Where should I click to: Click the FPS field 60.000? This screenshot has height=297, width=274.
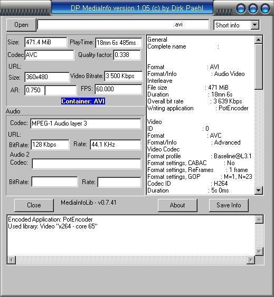coord(118,89)
